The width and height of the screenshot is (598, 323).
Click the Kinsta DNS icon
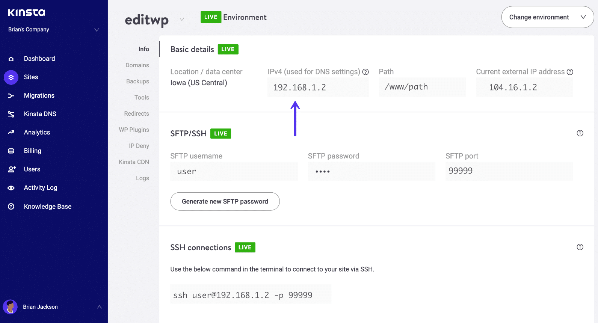click(x=11, y=114)
